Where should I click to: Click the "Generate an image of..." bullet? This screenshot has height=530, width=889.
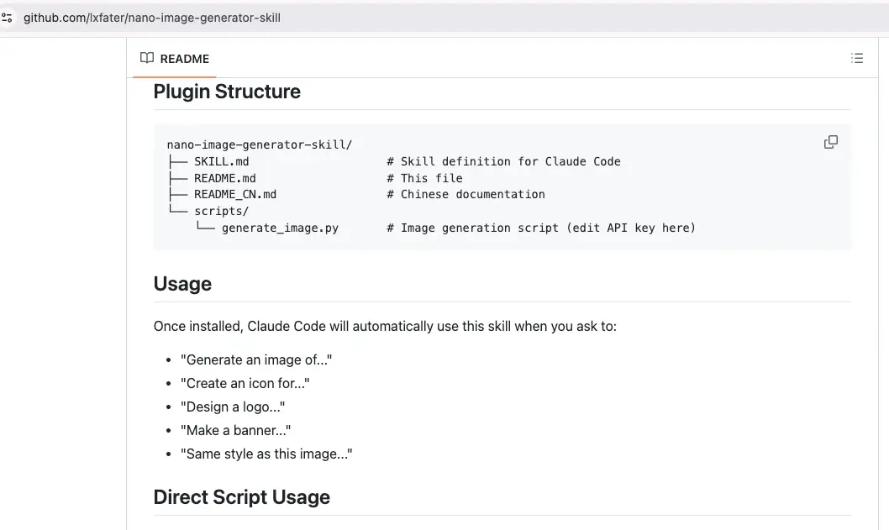[256, 359]
